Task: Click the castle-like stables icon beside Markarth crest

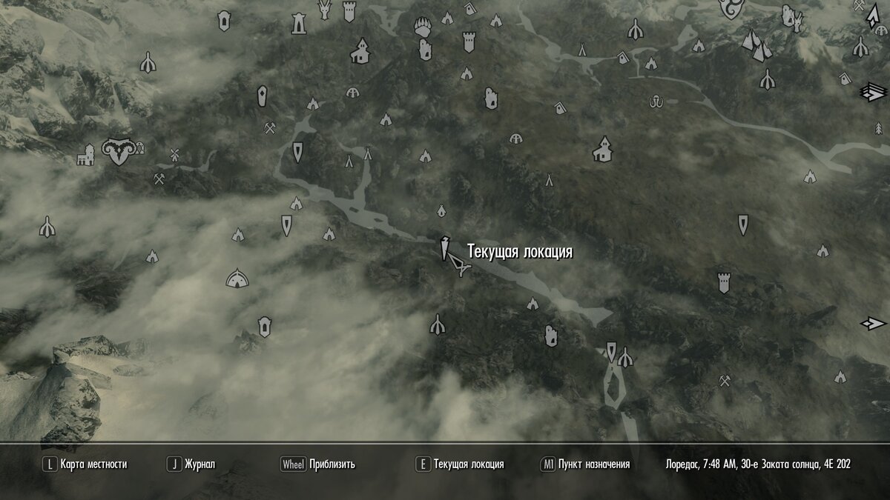Action: pyautogui.click(x=86, y=155)
